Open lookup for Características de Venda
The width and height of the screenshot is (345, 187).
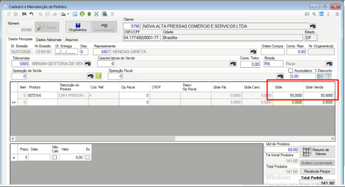pos(233,64)
